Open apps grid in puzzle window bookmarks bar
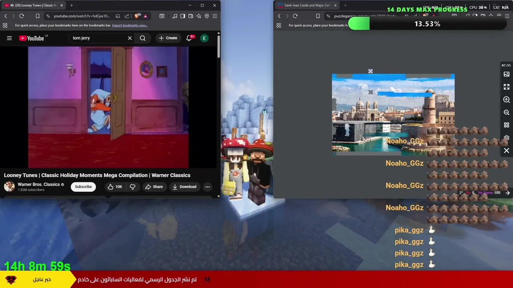 click(x=279, y=25)
